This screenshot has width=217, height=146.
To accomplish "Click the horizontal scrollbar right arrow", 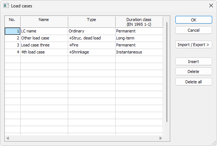I will (x=161, y=138).
